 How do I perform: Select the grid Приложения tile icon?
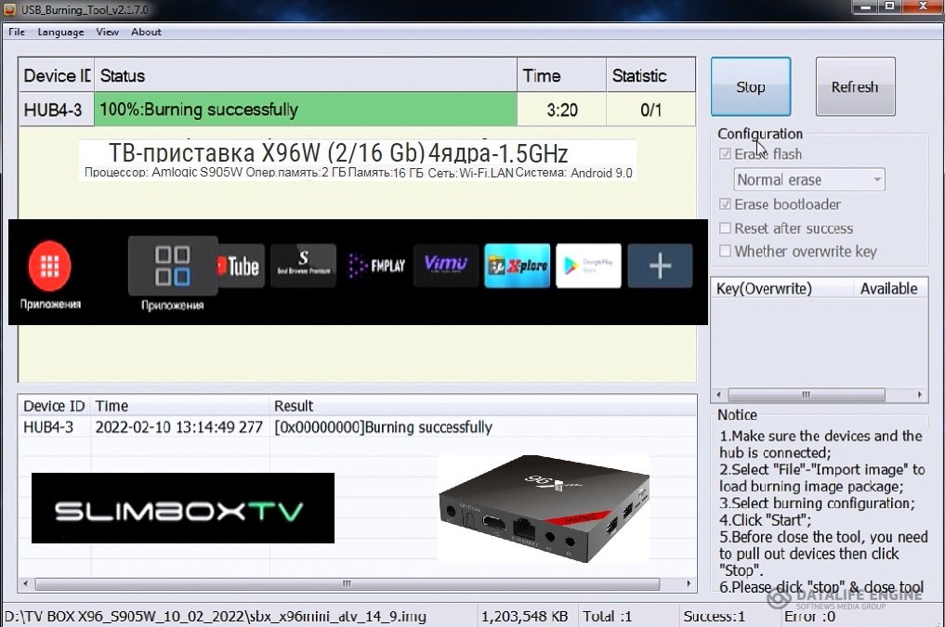173,266
